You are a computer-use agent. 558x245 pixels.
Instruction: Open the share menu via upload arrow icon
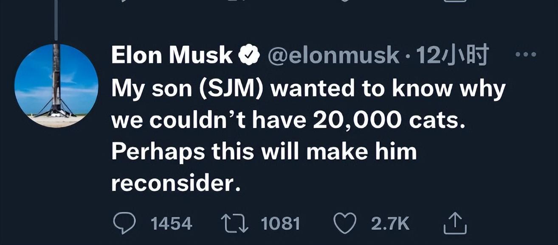(x=455, y=223)
